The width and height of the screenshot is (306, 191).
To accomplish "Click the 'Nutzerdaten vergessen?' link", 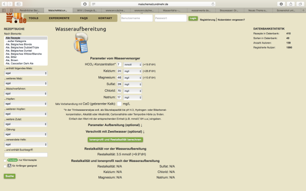I will point(231,20).
